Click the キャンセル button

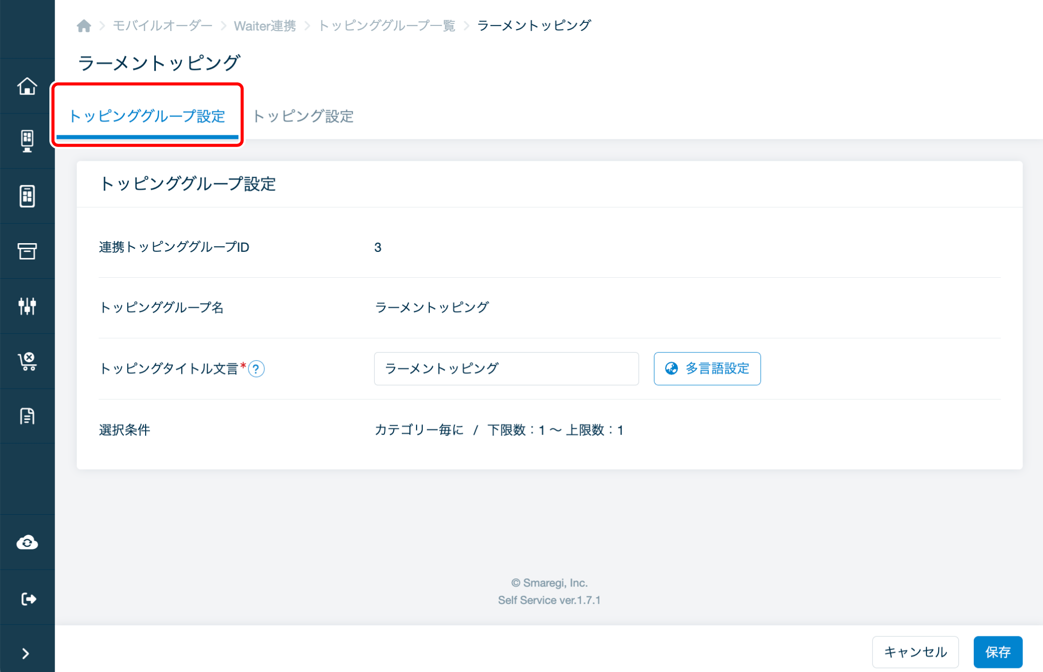(915, 652)
